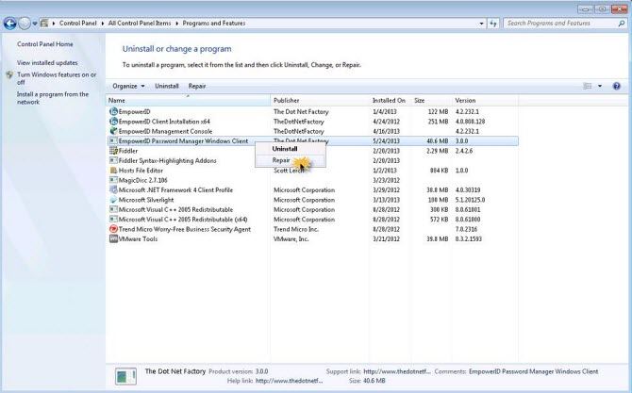This screenshot has width=632, height=393.
Task: Click the EmpowerID Client Installation x64 icon
Action: pos(113,122)
